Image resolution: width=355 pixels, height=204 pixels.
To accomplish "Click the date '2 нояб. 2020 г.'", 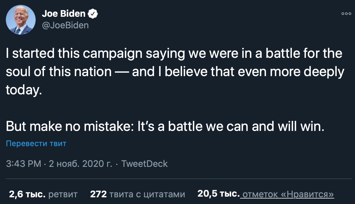I will pos(81,164).
